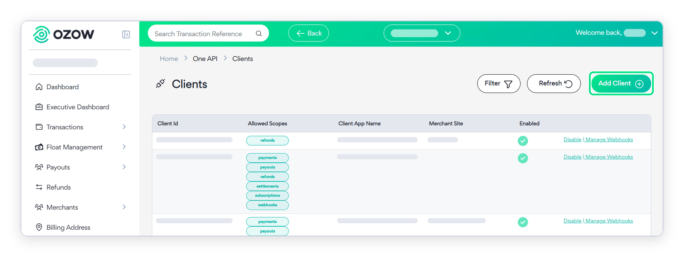Click the Filter button

pyautogui.click(x=498, y=84)
